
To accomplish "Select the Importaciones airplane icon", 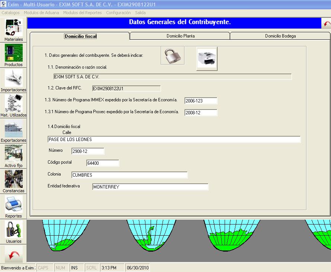I will pyautogui.click(x=13, y=81).
